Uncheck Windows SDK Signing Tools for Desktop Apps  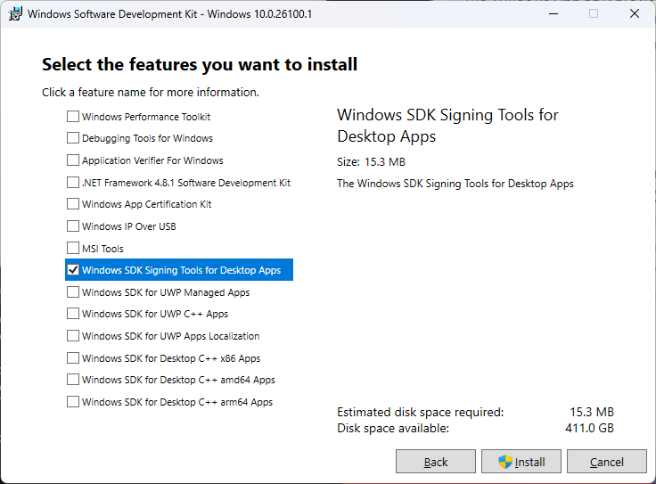(x=73, y=270)
